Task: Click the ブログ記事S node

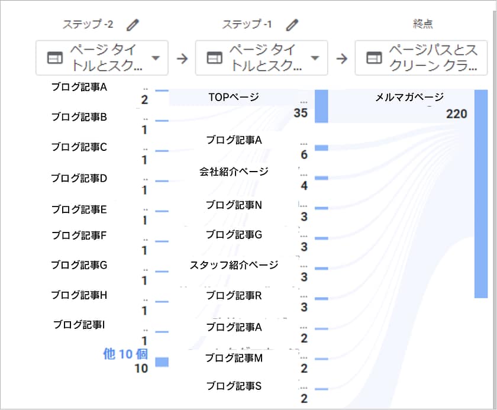Action: (234, 386)
